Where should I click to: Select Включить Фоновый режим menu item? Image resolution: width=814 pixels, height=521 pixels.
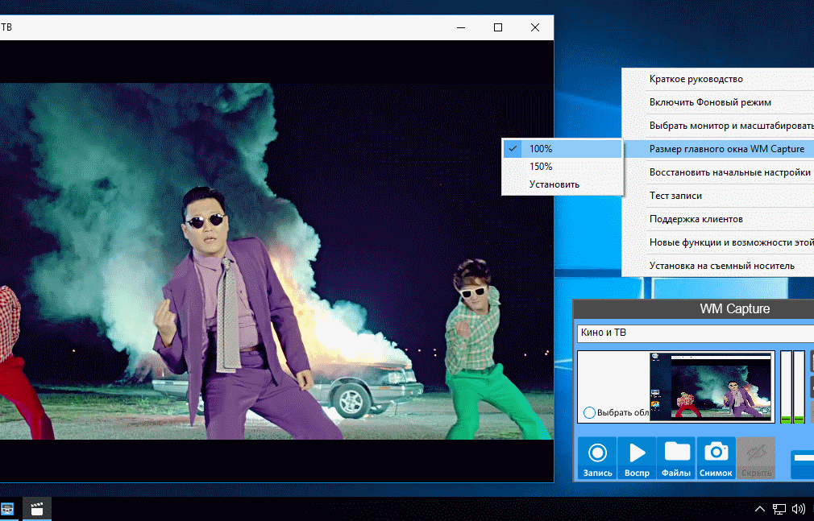click(x=718, y=102)
